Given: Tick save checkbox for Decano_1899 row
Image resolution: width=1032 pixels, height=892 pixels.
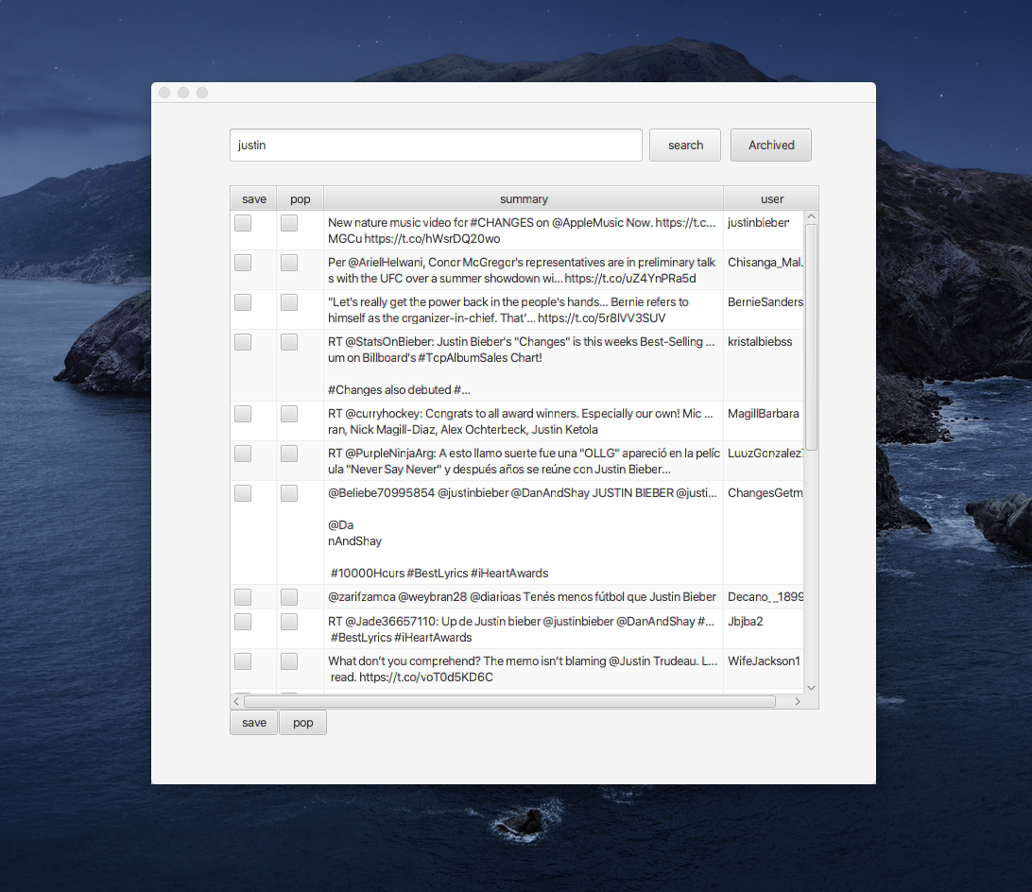Looking at the screenshot, I should click(x=243, y=597).
